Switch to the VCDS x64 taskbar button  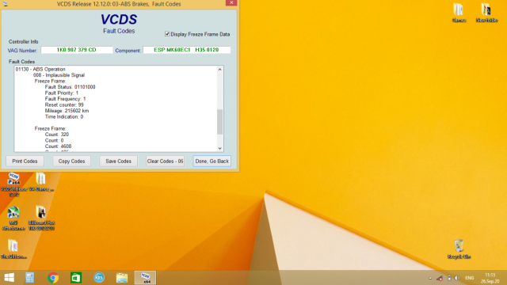point(145,278)
